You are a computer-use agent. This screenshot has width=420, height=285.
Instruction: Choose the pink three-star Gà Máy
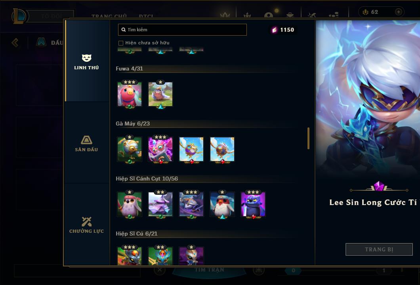click(x=160, y=149)
